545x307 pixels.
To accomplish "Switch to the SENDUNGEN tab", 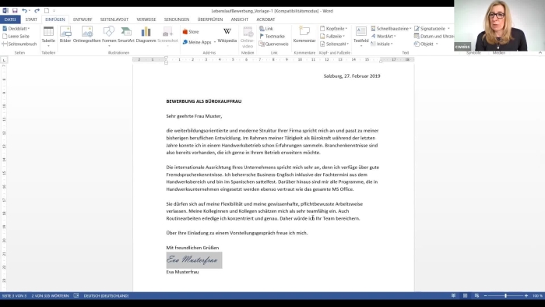I will click(x=177, y=19).
